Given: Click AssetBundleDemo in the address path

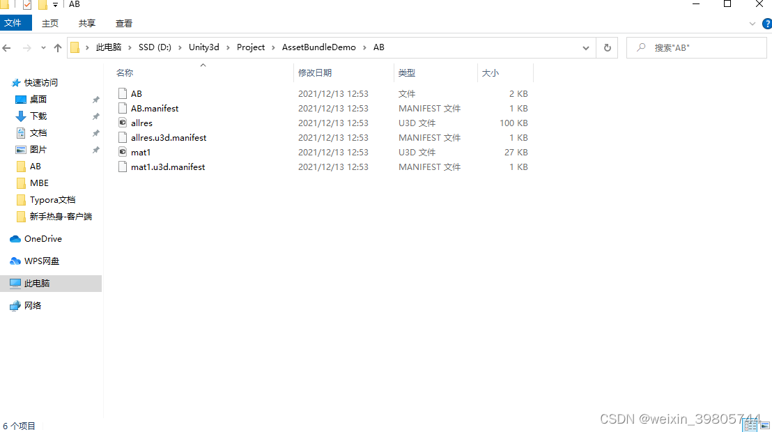Looking at the screenshot, I should pyautogui.click(x=318, y=47).
